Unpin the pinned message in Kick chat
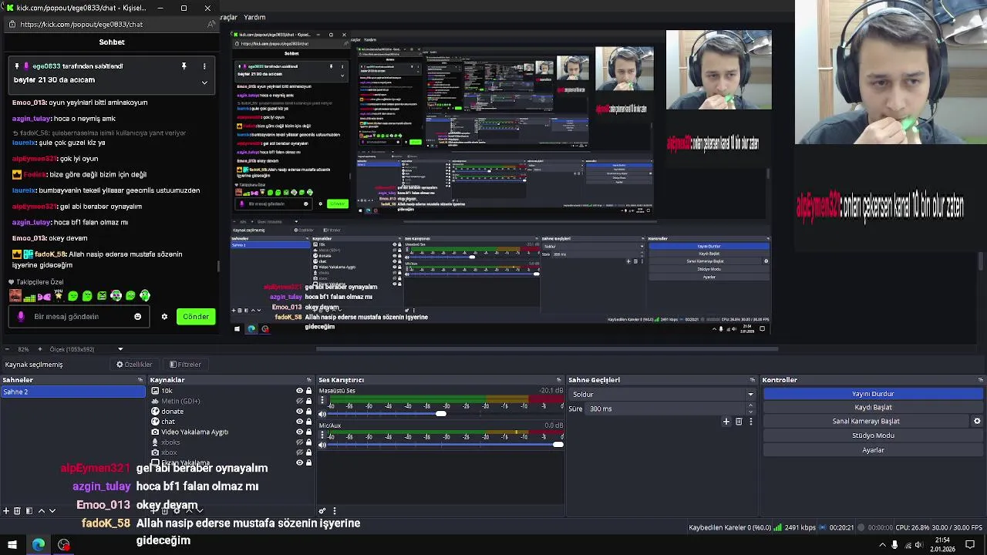Screen dimensions: 987x555 click(184, 66)
